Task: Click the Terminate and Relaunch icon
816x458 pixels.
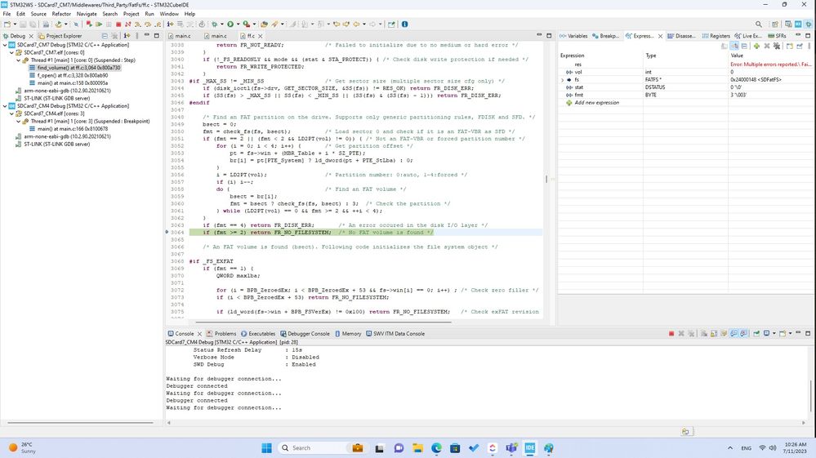Action: pos(90,24)
